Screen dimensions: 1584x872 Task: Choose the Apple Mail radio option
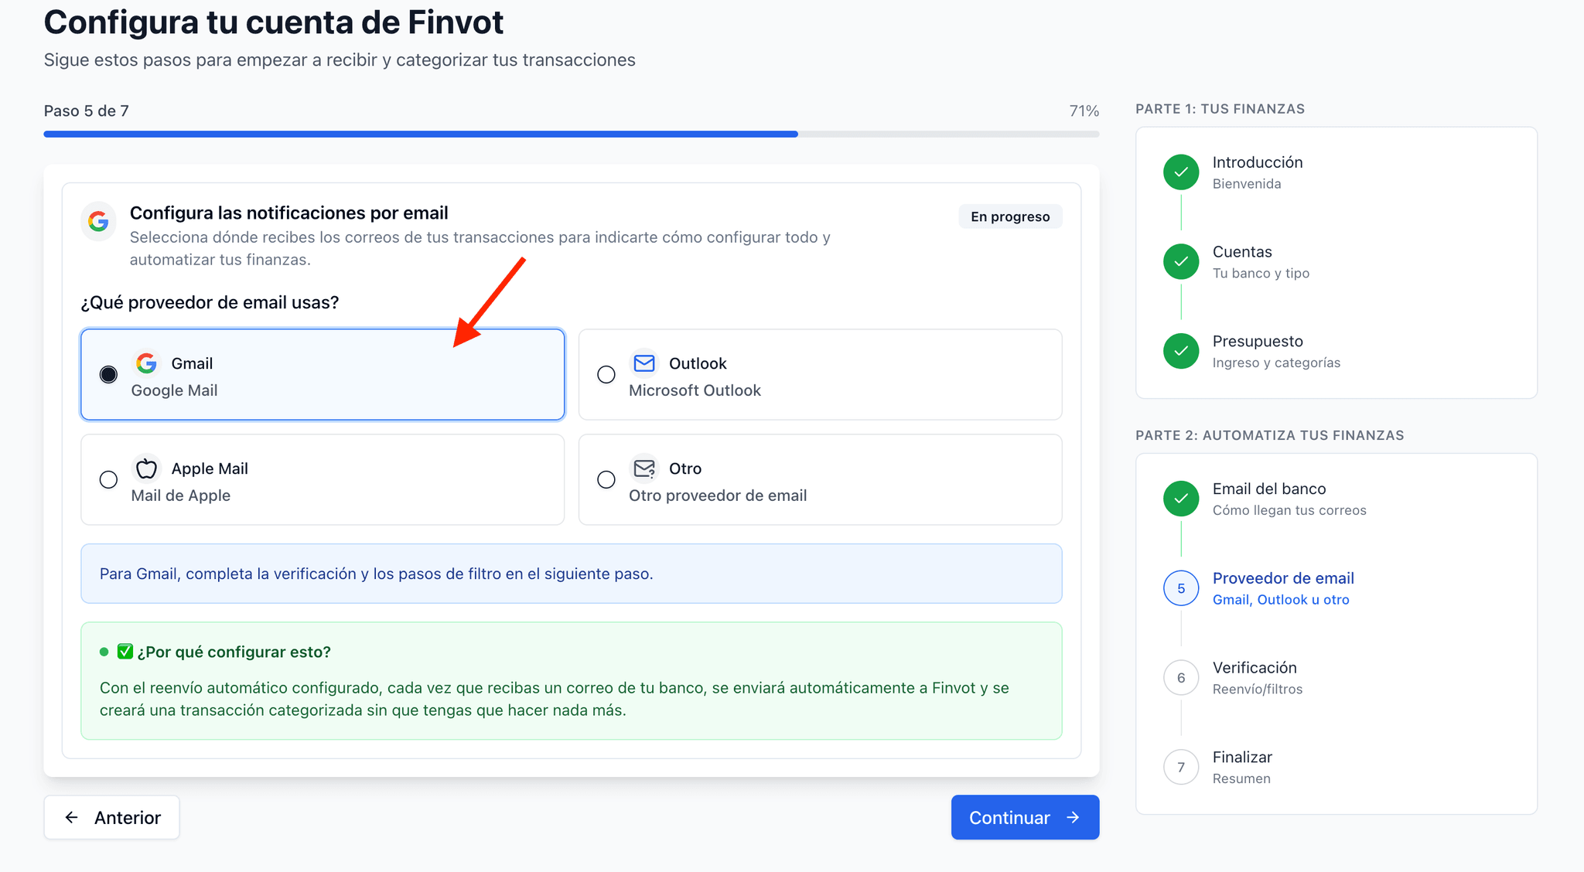coord(108,479)
